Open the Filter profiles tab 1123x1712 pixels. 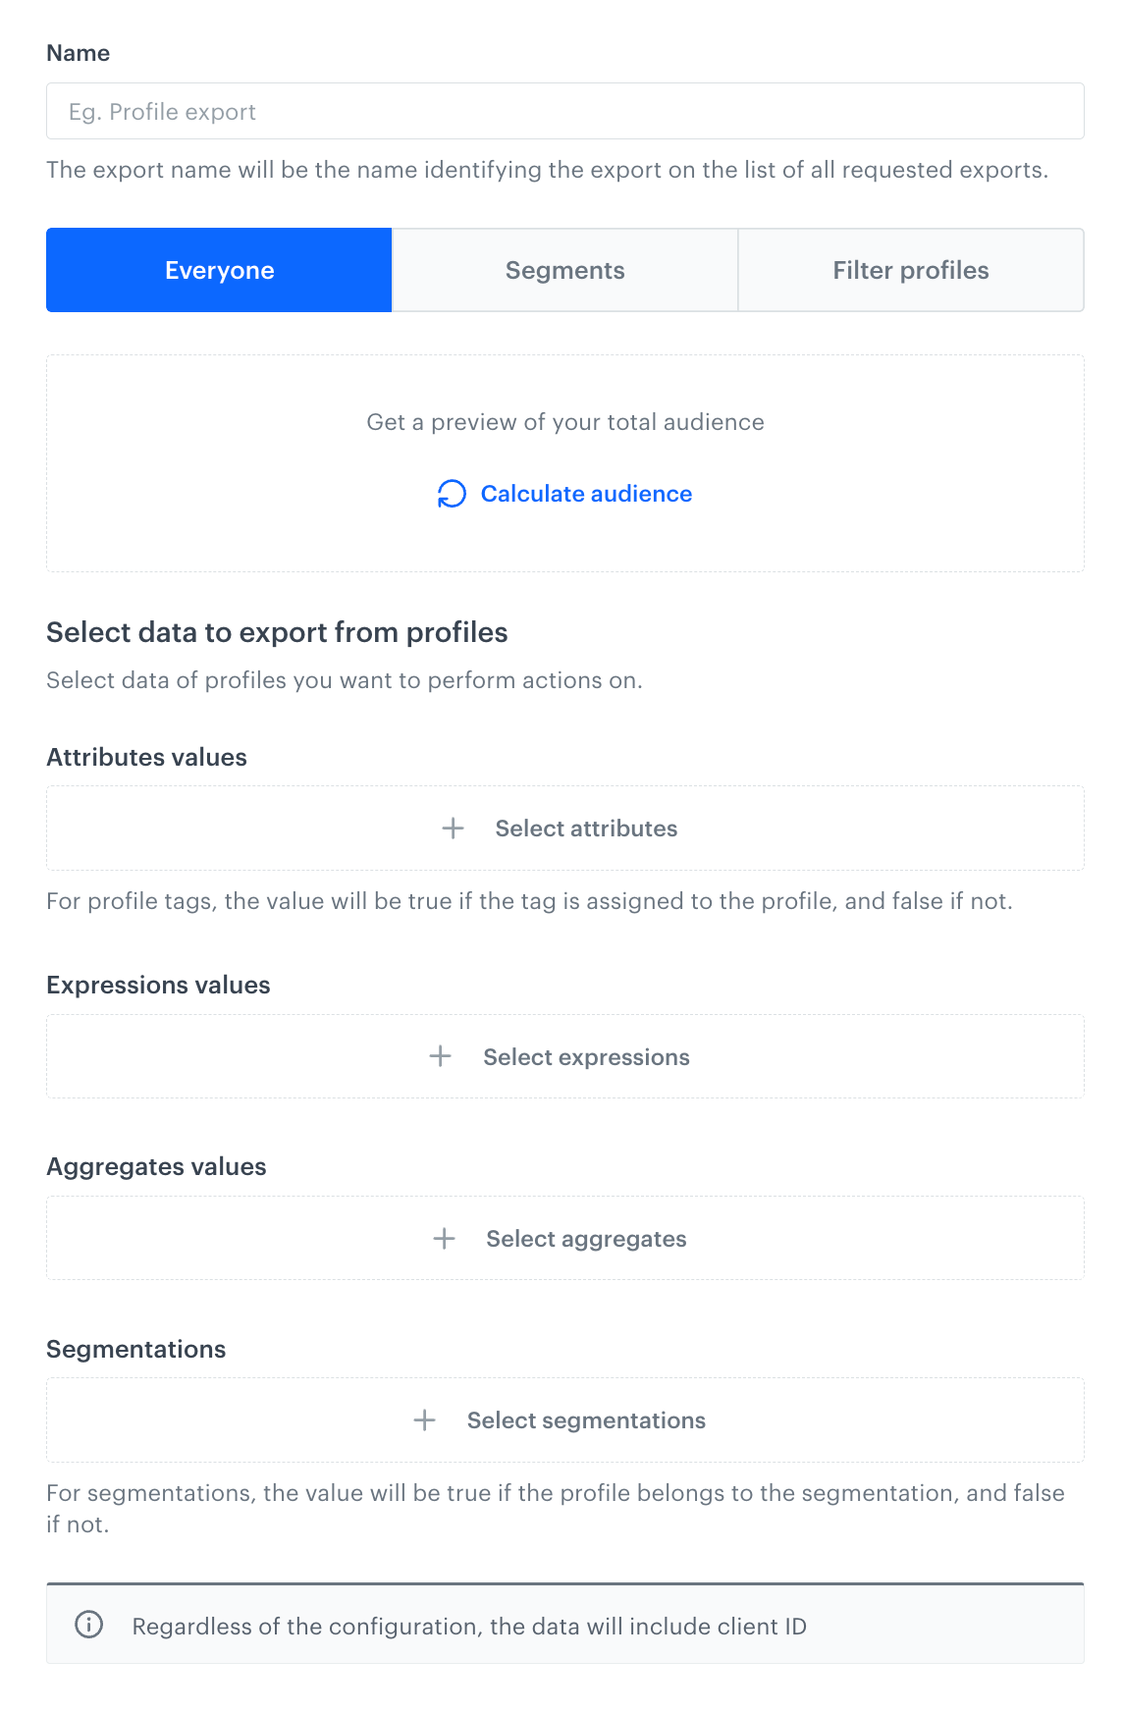[910, 270]
